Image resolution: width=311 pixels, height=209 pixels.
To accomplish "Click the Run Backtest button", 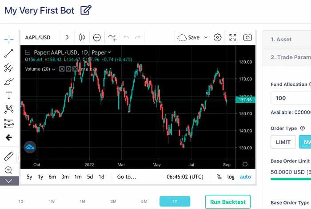I will coord(228,201).
